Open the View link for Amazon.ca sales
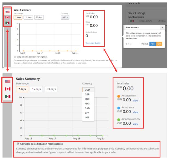The width and height of the screenshot is (170, 160). click(136, 112)
